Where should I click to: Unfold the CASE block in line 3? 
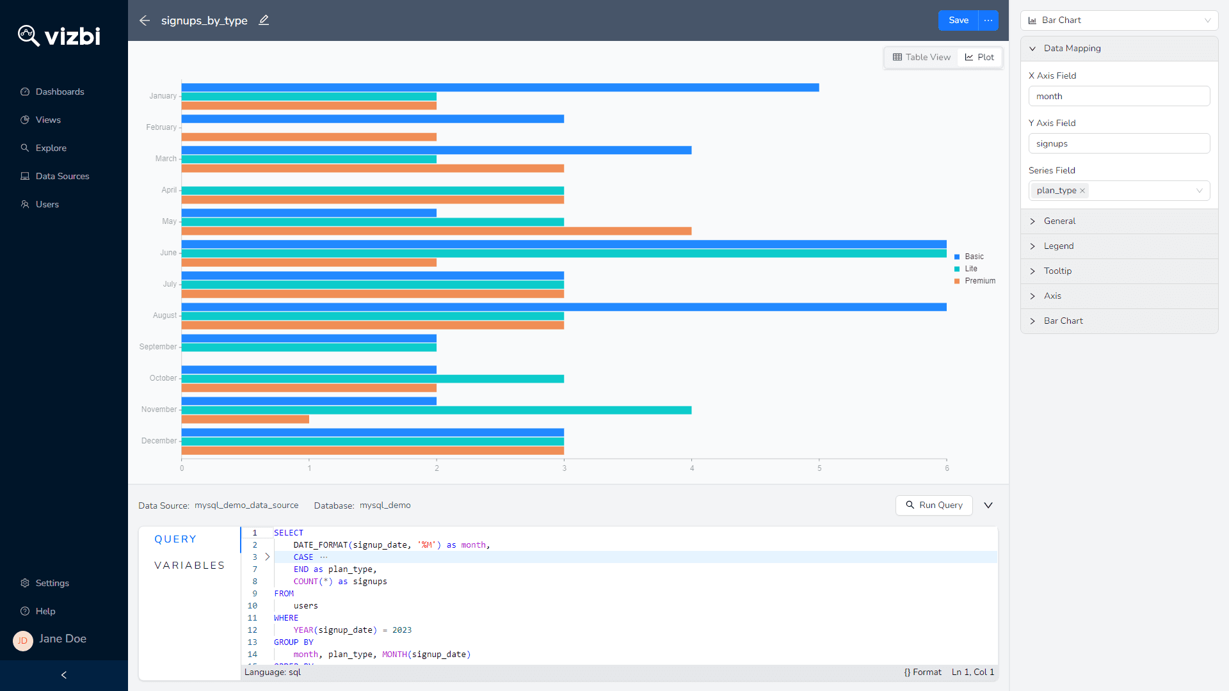point(268,557)
